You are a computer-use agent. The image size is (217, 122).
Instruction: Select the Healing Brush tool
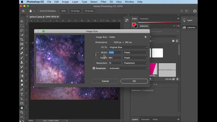click(22, 53)
